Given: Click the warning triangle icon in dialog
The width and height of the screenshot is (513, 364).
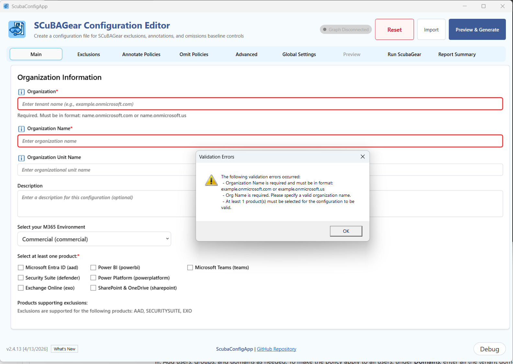Looking at the screenshot, I should click(211, 180).
